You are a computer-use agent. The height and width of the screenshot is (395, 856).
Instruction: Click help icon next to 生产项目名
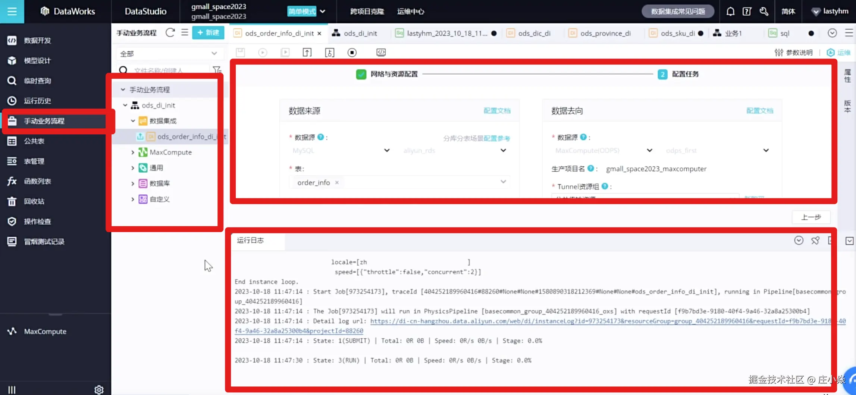(590, 169)
